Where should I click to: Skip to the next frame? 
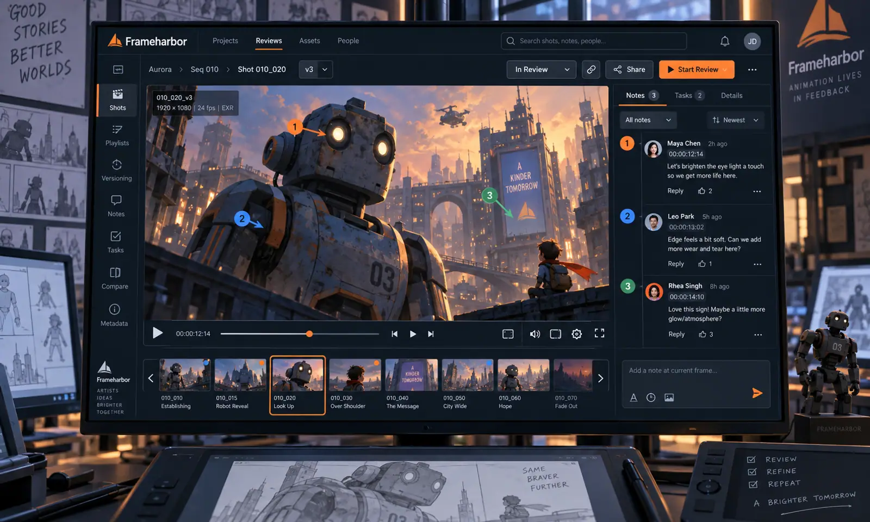[431, 334]
